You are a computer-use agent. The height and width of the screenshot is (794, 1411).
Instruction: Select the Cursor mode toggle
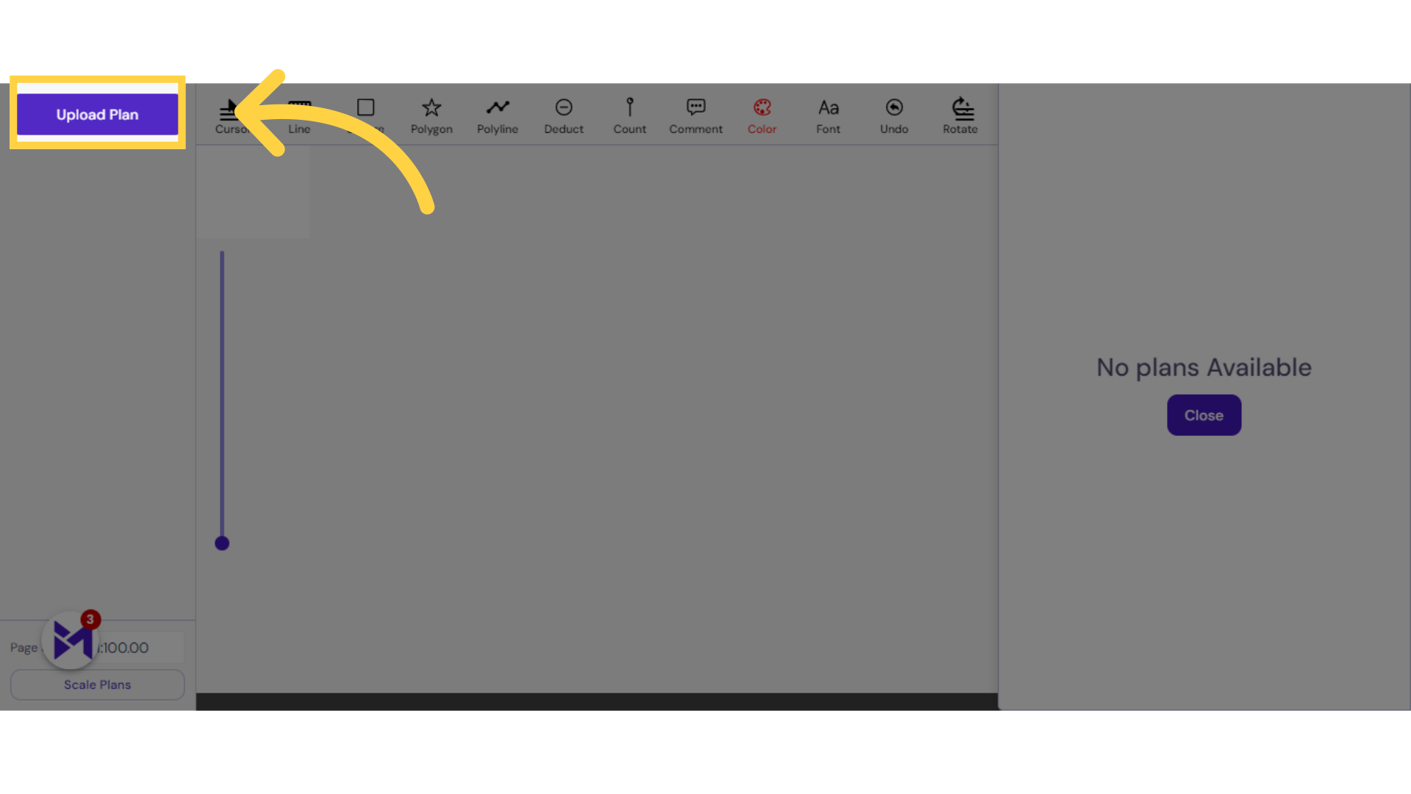(232, 113)
